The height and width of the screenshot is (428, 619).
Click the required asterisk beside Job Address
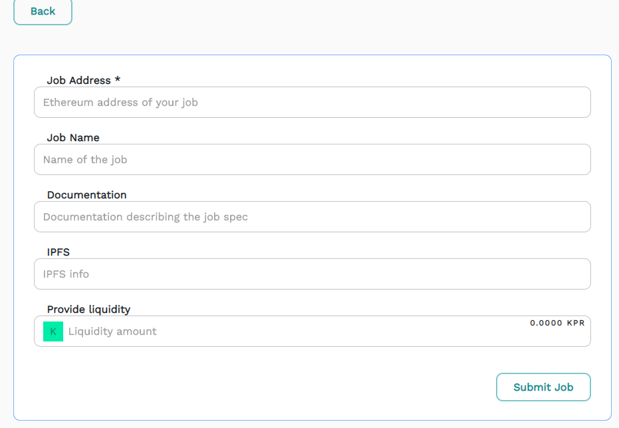pyautogui.click(x=118, y=80)
